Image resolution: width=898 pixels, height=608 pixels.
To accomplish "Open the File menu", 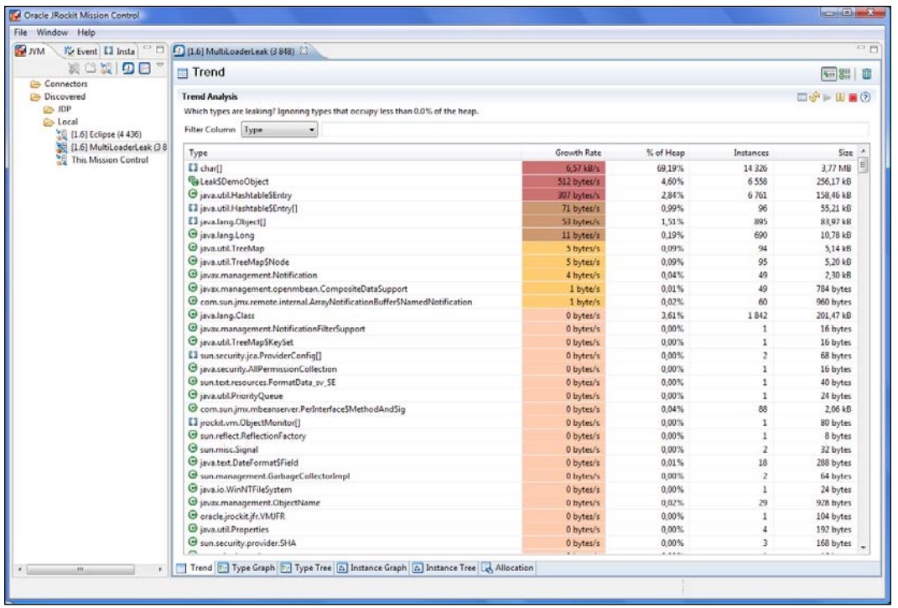I will coord(21,32).
